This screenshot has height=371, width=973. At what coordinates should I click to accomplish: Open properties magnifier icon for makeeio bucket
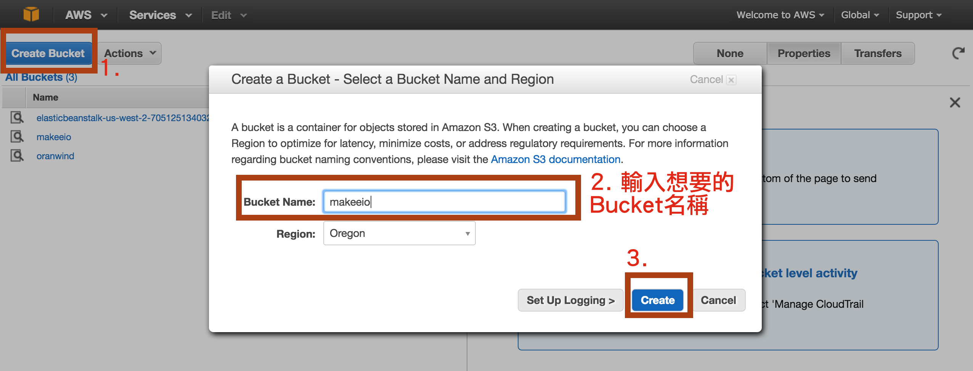click(x=17, y=137)
